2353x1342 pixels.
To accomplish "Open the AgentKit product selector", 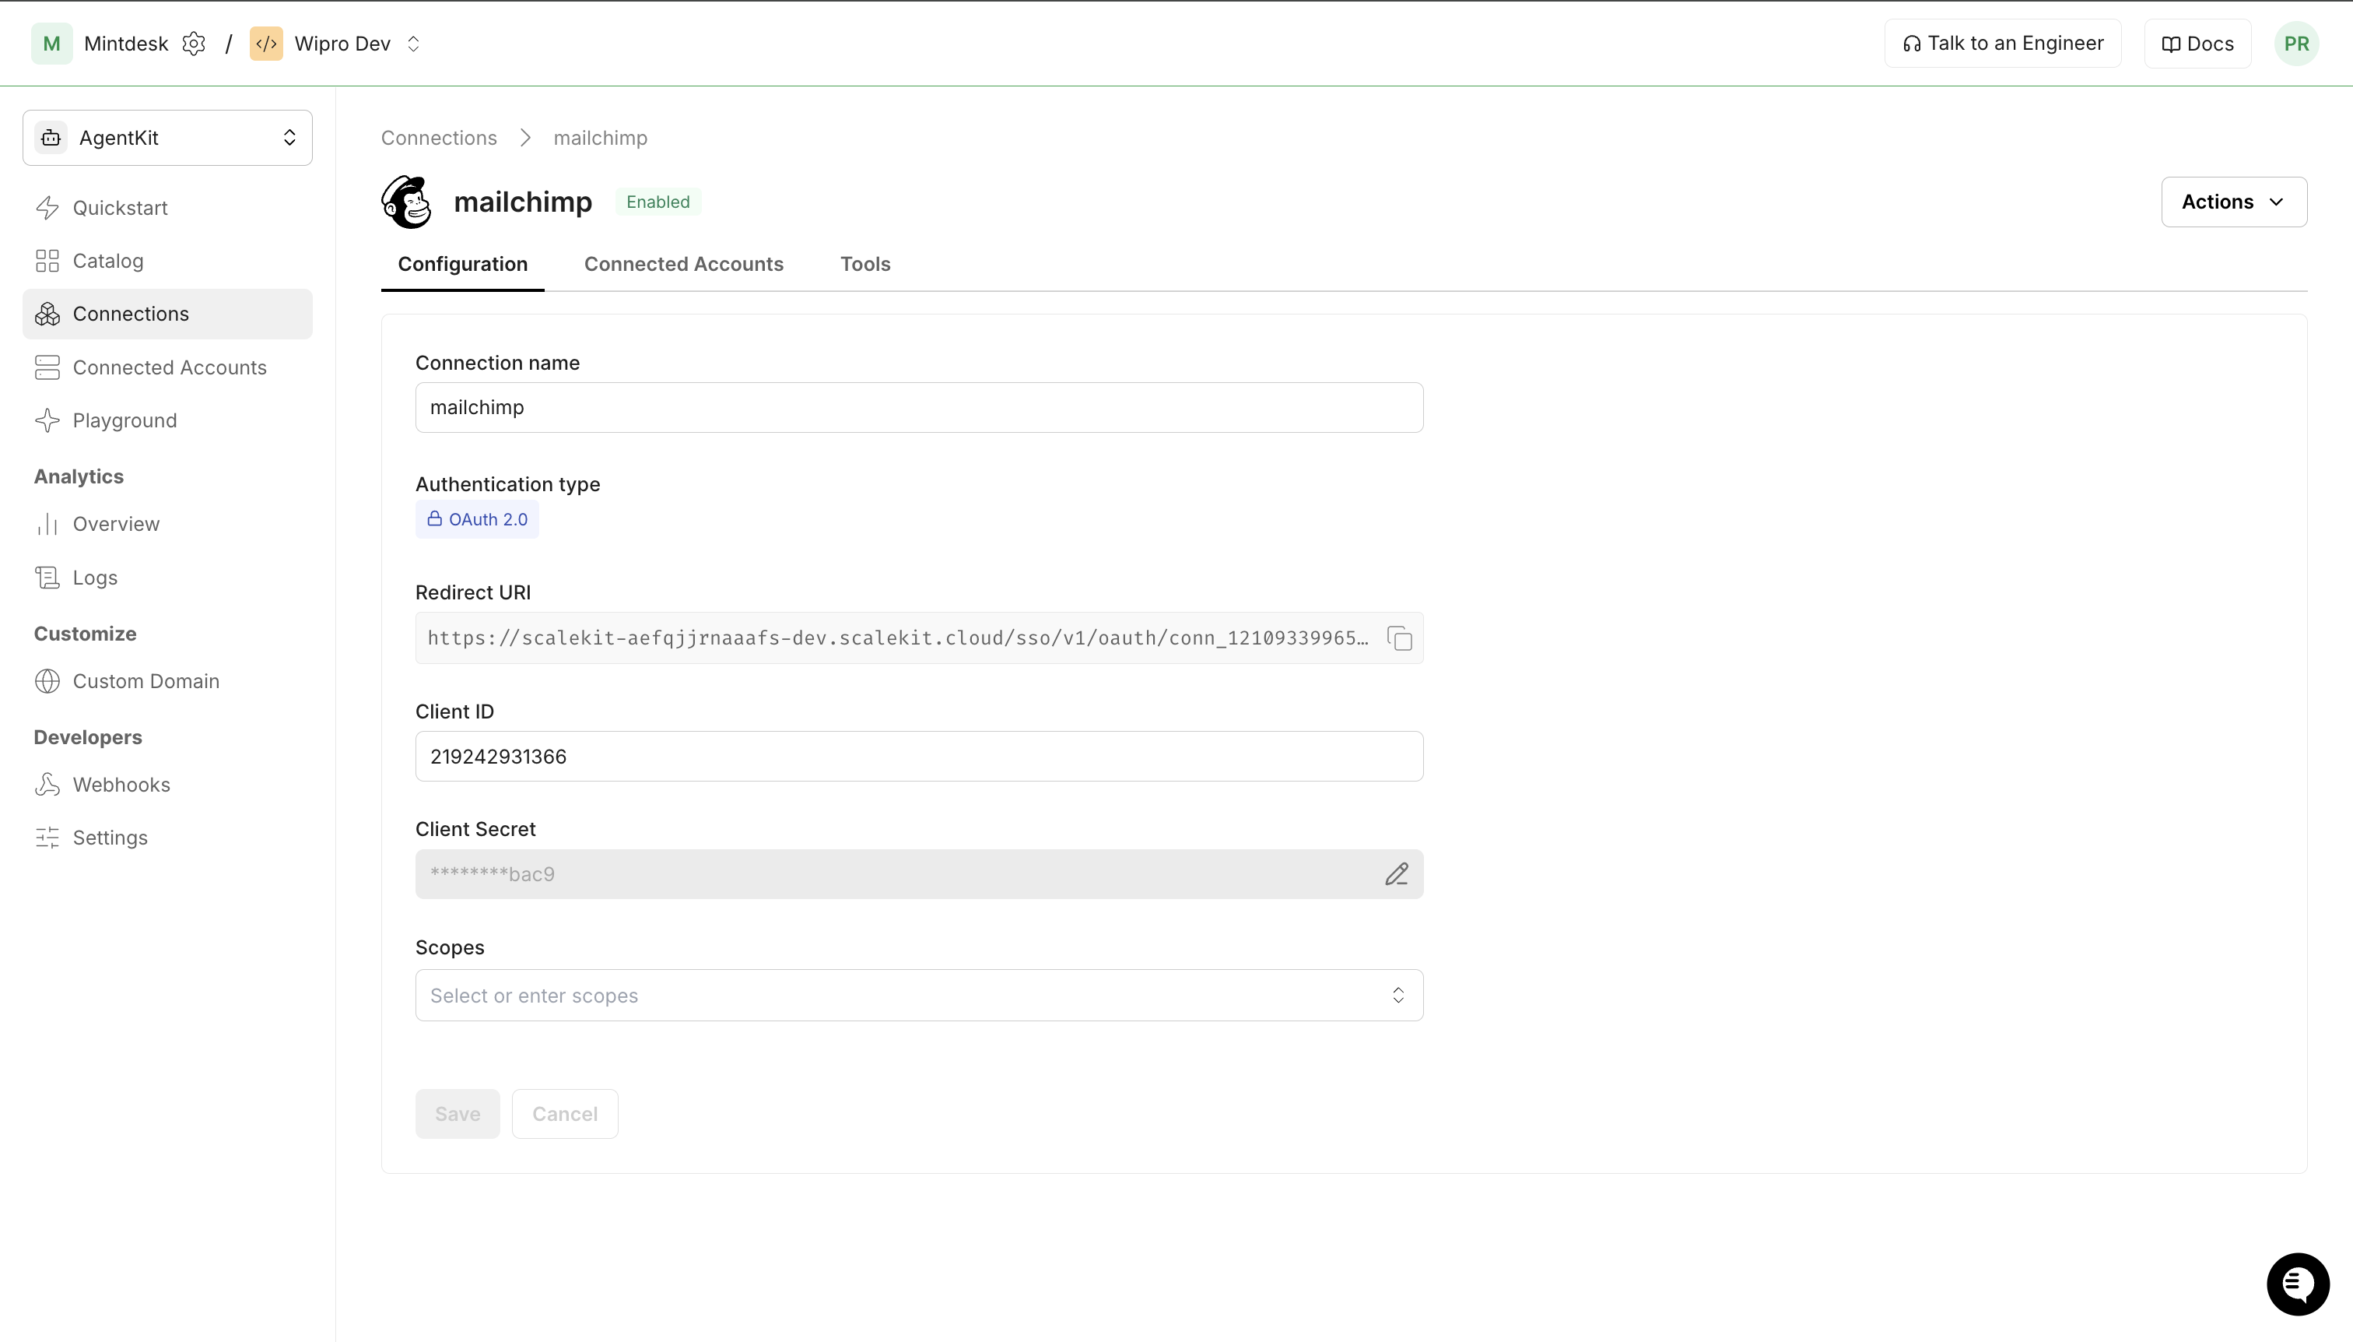I will (167, 137).
